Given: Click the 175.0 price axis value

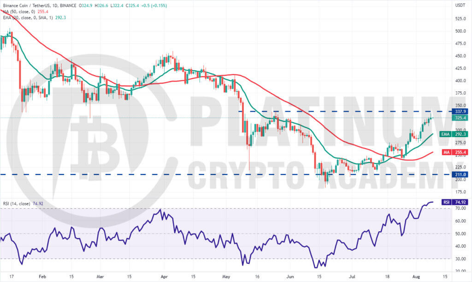Looking at the screenshot, I should [460, 192].
